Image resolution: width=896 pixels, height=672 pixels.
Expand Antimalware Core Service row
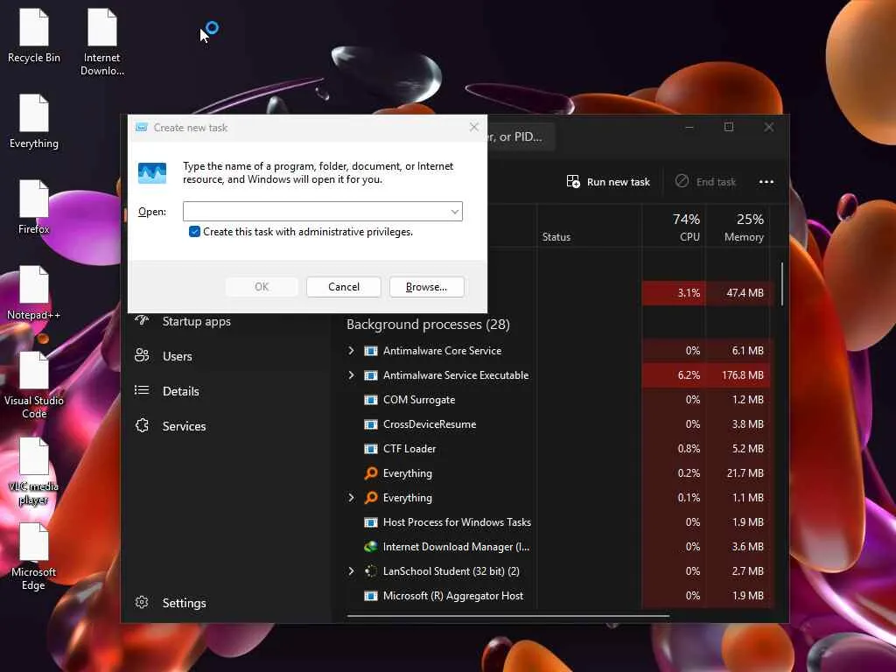[351, 350]
